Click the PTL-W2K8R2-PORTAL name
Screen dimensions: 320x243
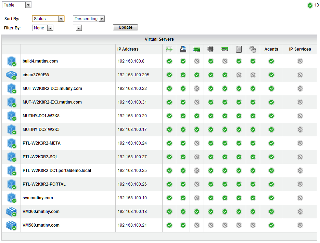44,184
